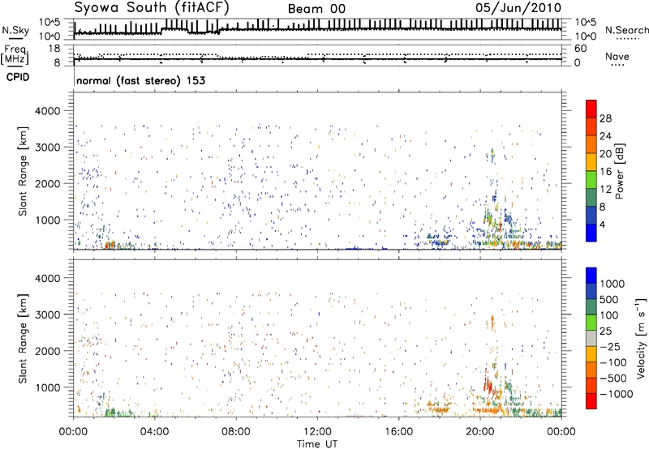
Task: Click the Power colorbar value 28
Action: 605,118
